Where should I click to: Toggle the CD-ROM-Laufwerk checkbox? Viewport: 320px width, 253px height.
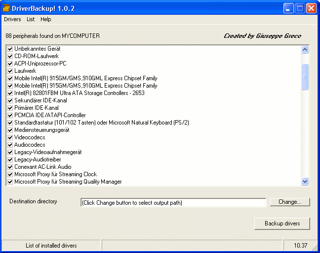(10, 56)
